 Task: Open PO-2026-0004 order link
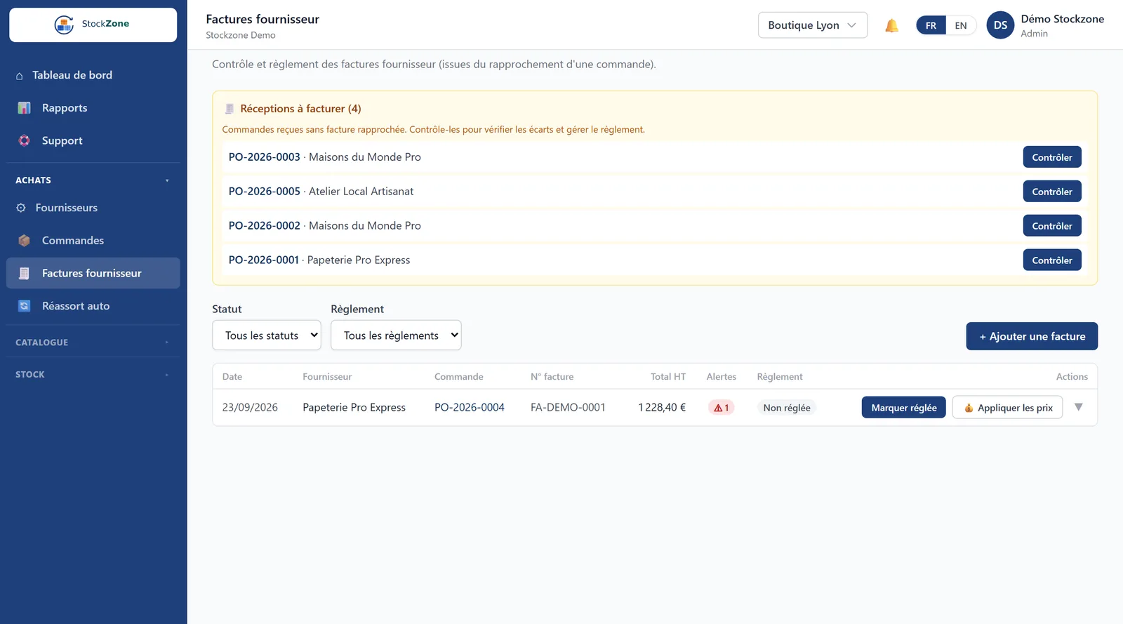(x=470, y=407)
